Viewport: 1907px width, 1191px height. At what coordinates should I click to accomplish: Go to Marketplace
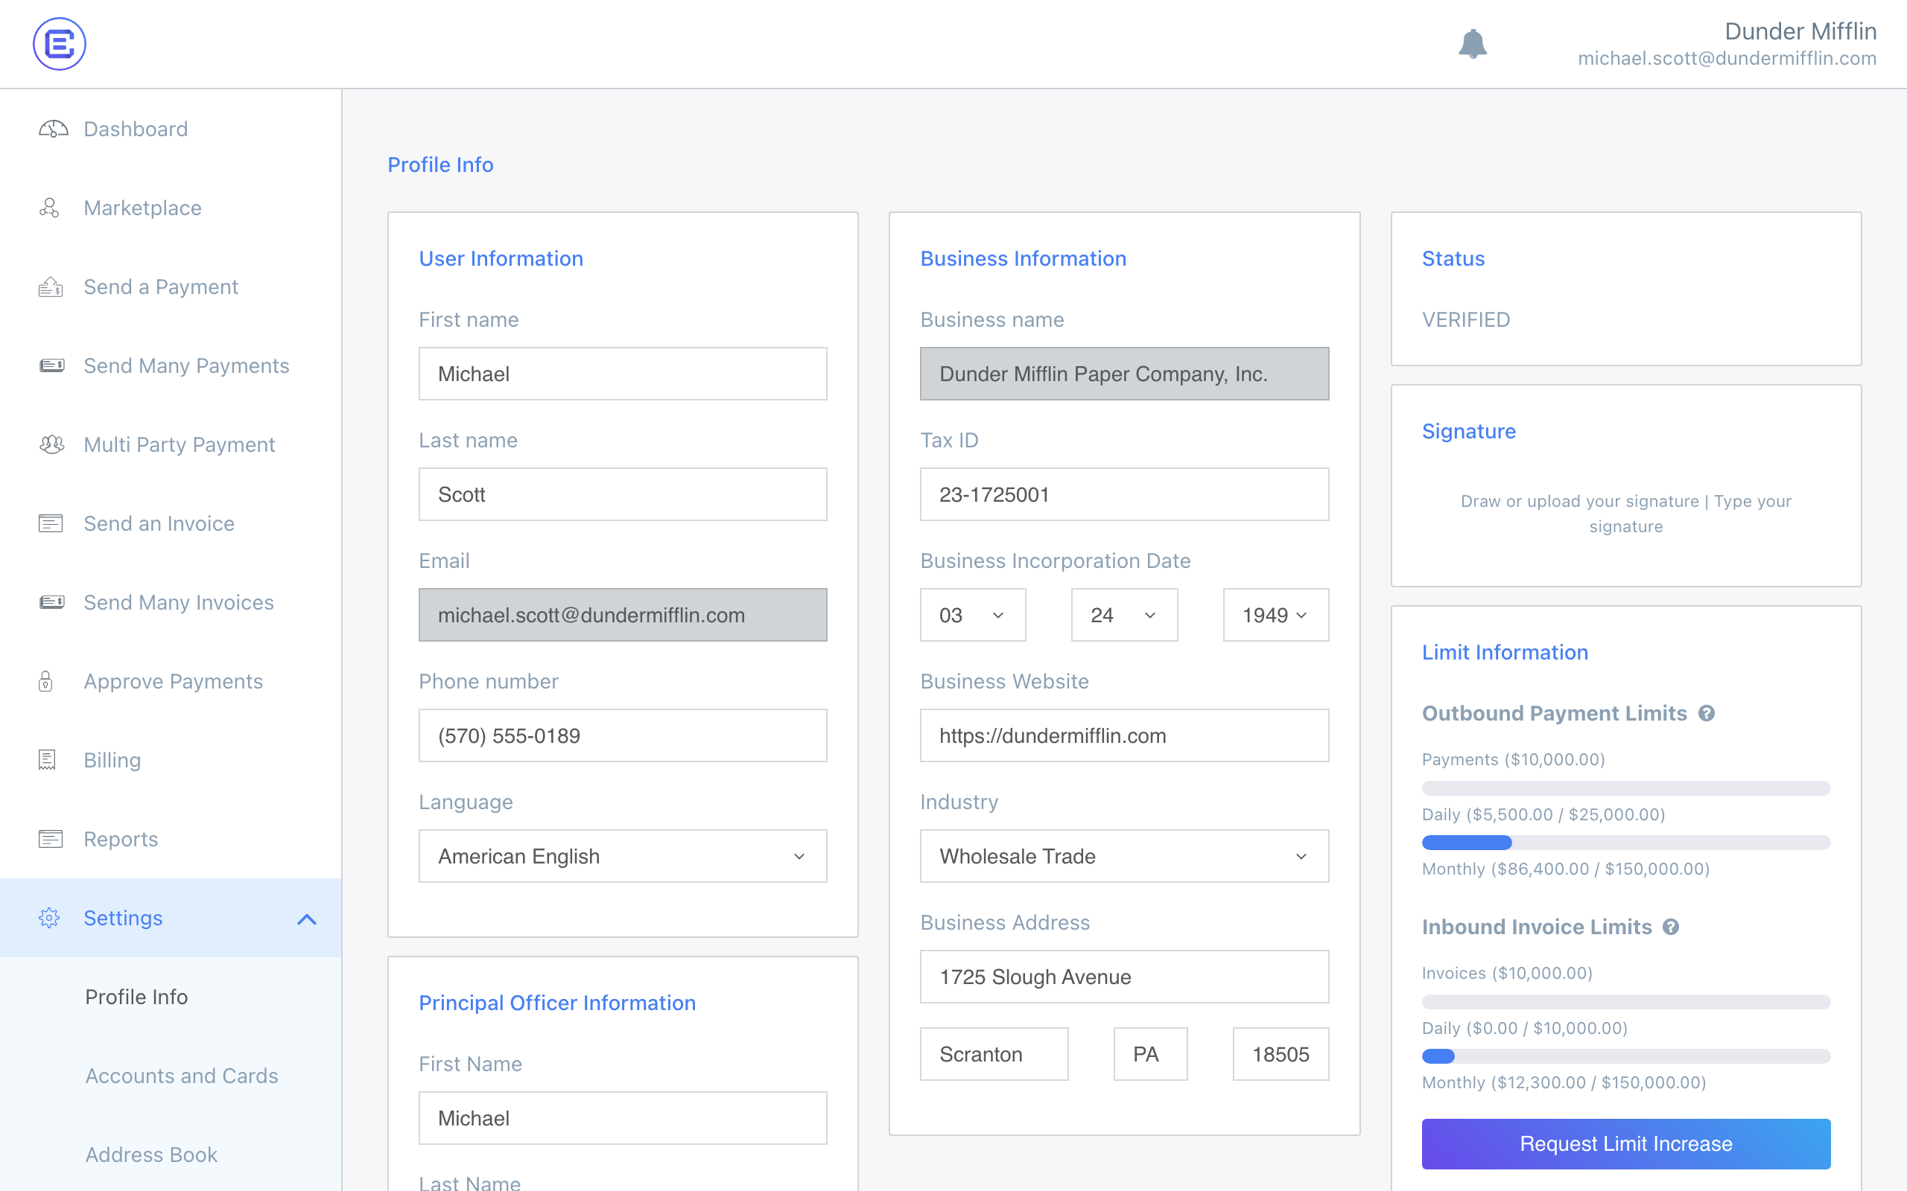(142, 208)
